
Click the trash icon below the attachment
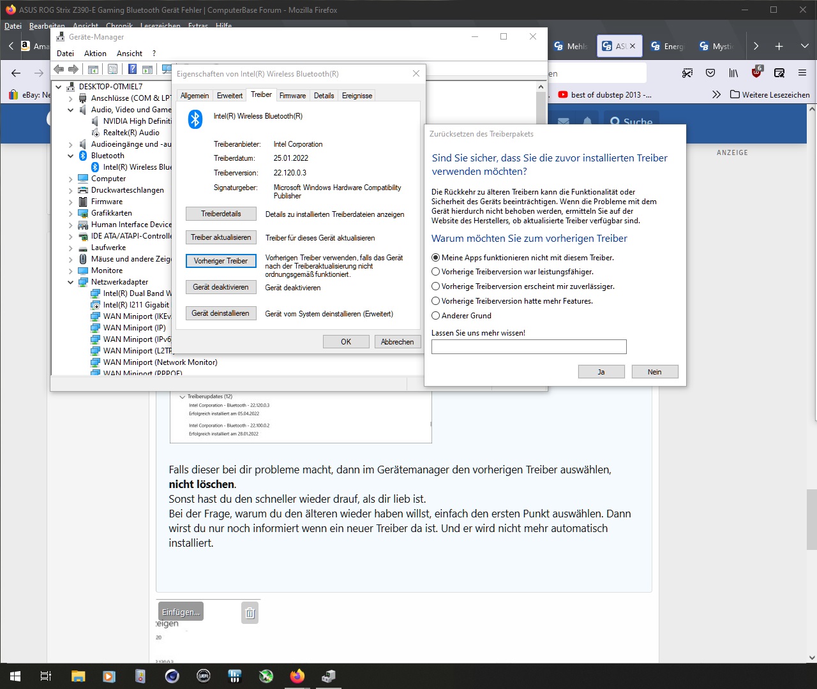click(250, 613)
